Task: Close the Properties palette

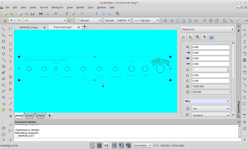Action: pos(239,26)
